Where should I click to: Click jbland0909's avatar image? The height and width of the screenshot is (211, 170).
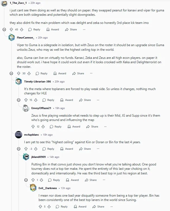coord(26,157)
